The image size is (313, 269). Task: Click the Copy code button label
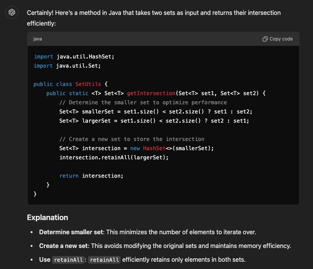click(x=281, y=39)
